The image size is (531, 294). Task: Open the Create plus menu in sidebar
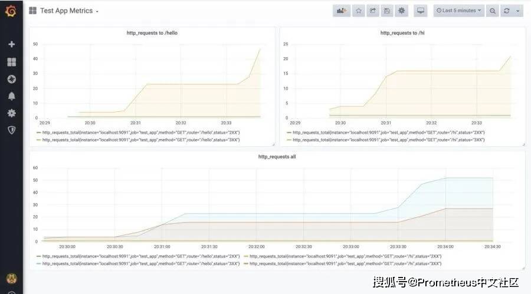pos(11,44)
